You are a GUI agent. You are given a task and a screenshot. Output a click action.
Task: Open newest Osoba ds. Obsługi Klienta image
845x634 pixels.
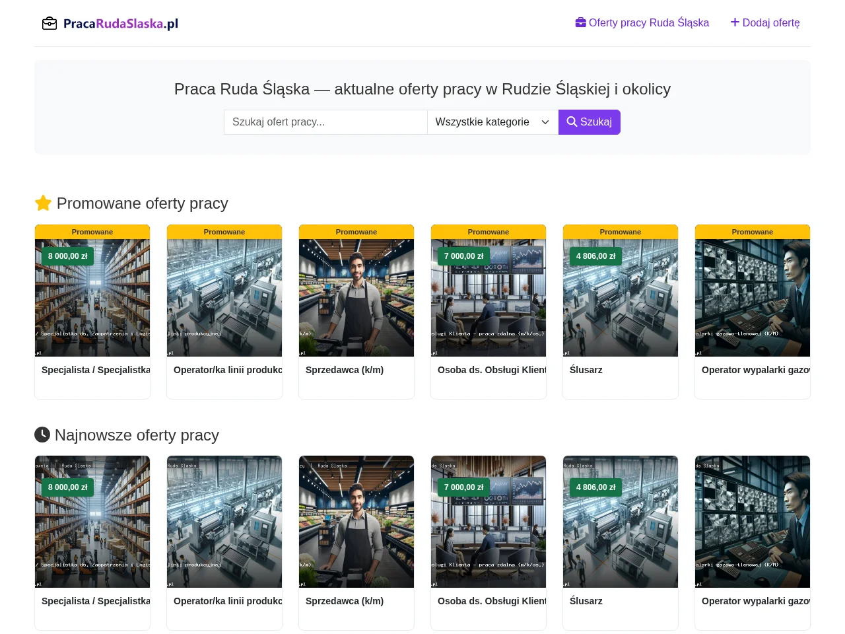pos(489,522)
